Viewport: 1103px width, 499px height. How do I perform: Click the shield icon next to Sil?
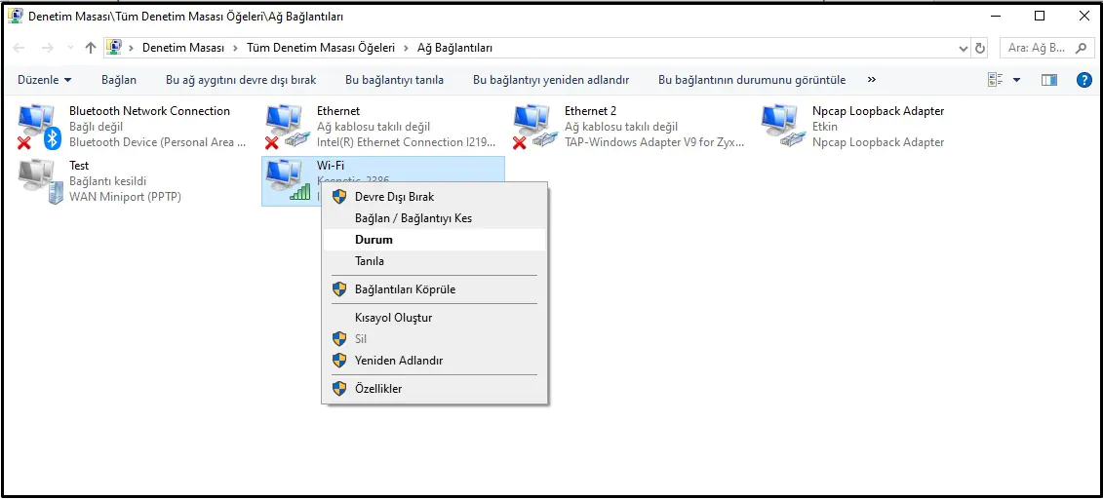click(339, 339)
